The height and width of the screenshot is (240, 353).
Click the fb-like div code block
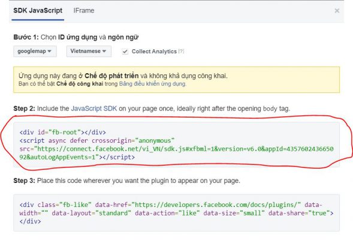click(x=176, y=213)
